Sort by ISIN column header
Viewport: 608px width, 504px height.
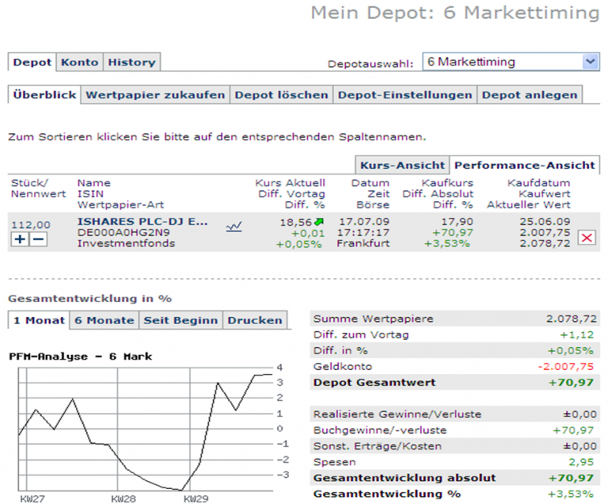[x=90, y=194]
